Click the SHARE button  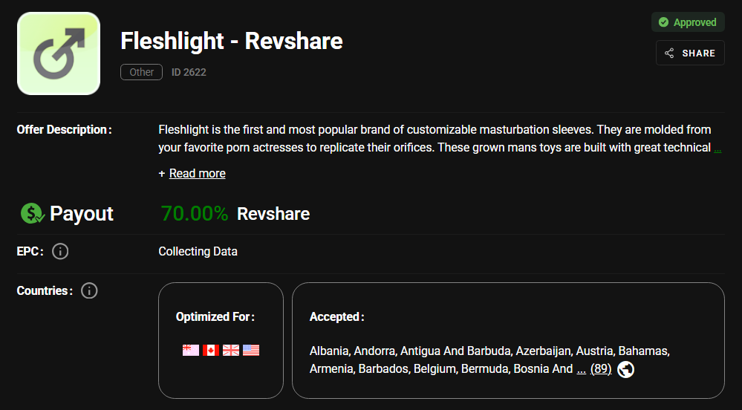click(x=690, y=53)
